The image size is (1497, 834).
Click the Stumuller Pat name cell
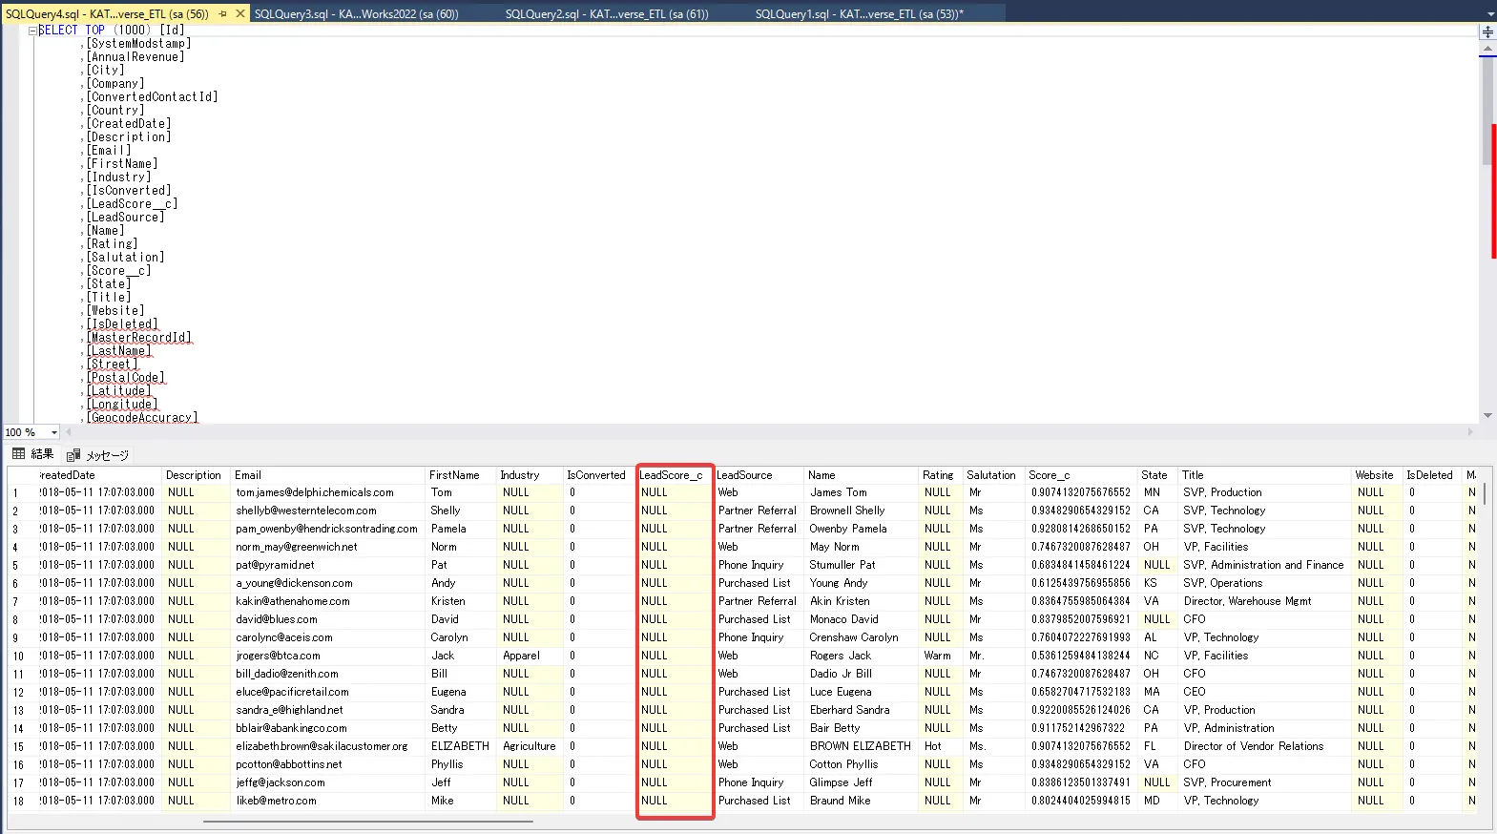pyautogui.click(x=862, y=566)
